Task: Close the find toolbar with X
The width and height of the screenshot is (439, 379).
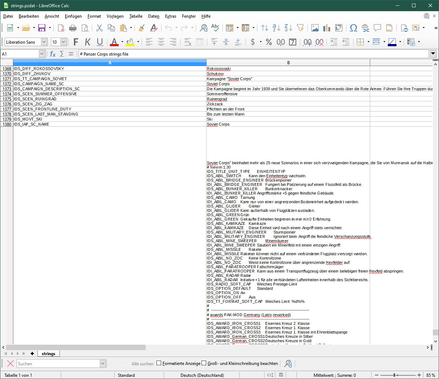Action: tap(10, 363)
